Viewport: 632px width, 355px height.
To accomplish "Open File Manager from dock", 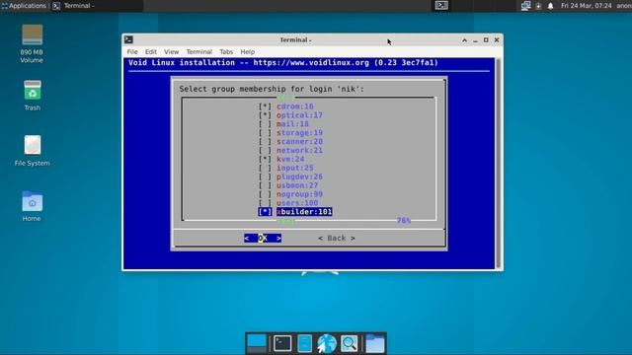I will (x=305, y=343).
